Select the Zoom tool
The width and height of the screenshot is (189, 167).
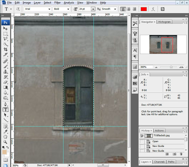pos(5,142)
